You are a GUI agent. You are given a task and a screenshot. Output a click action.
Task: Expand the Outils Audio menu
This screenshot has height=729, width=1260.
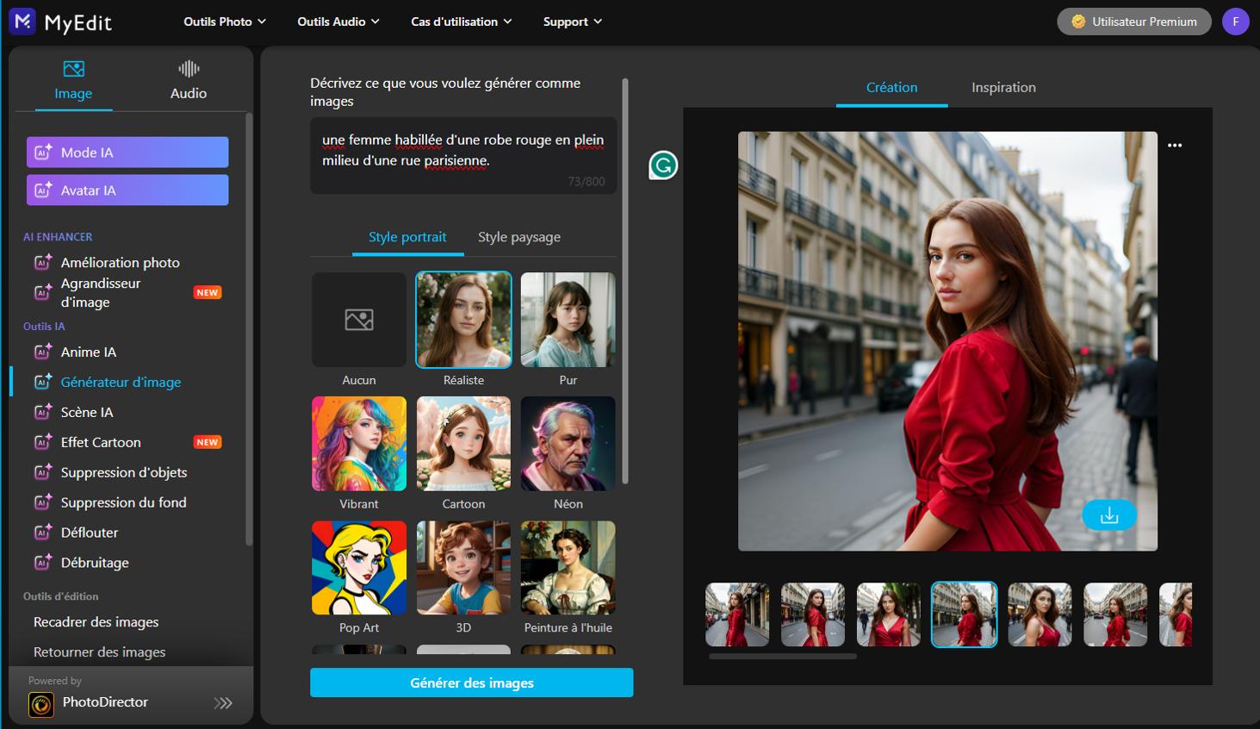point(338,22)
